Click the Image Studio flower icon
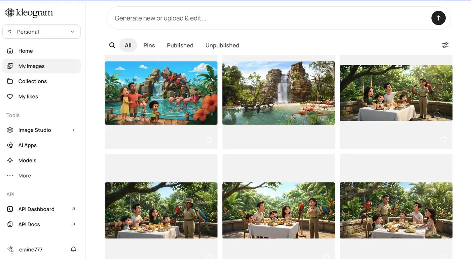The image size is (471, 259). (x=10, y=130)
